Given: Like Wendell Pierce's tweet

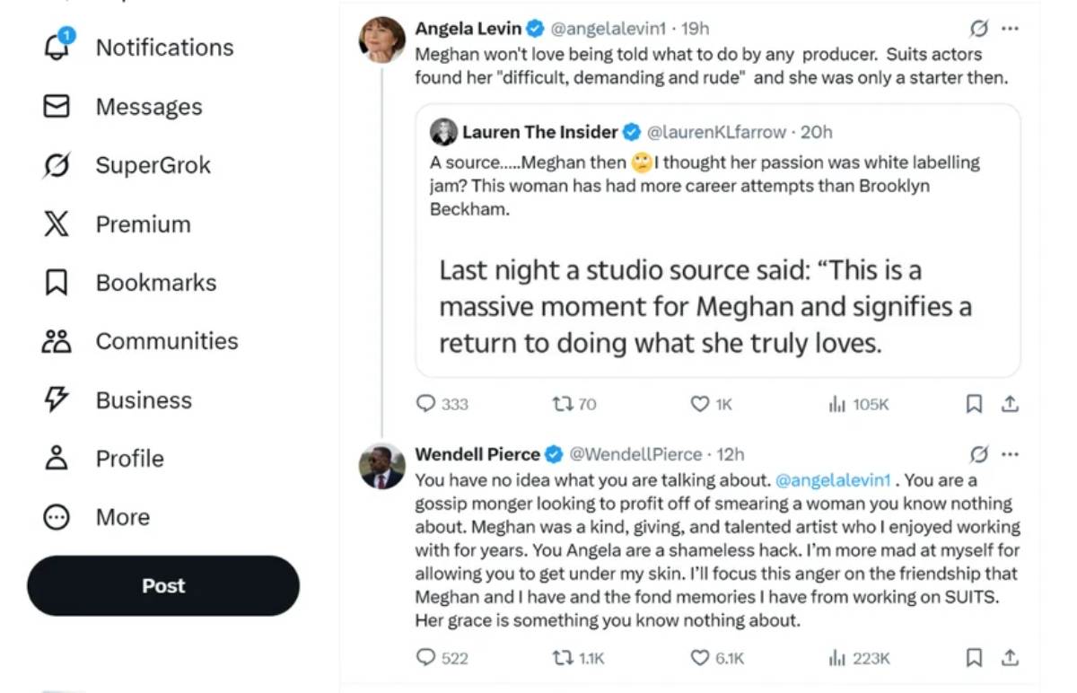Looking at the screenshot, I should click(701, 658).
